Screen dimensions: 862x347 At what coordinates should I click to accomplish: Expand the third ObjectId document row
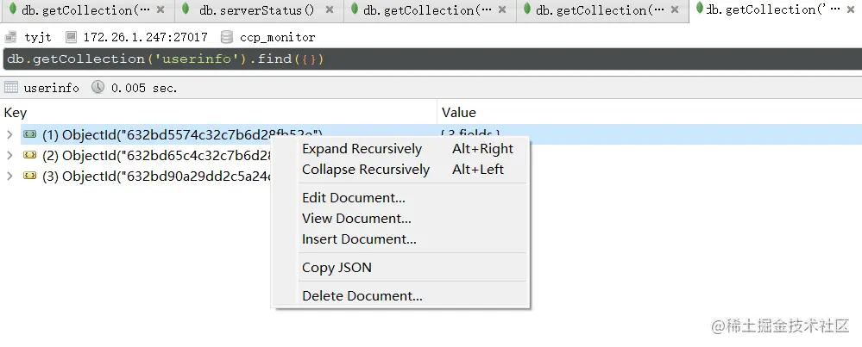9,176
